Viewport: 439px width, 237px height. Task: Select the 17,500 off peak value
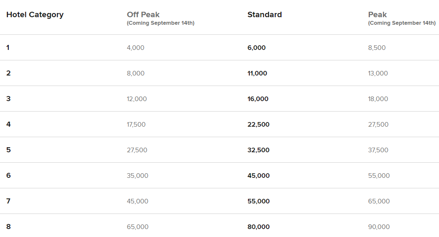pos(136,124)
